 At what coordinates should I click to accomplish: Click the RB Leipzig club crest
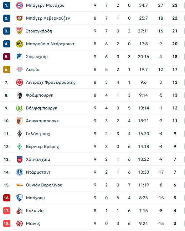click(20, 70)
